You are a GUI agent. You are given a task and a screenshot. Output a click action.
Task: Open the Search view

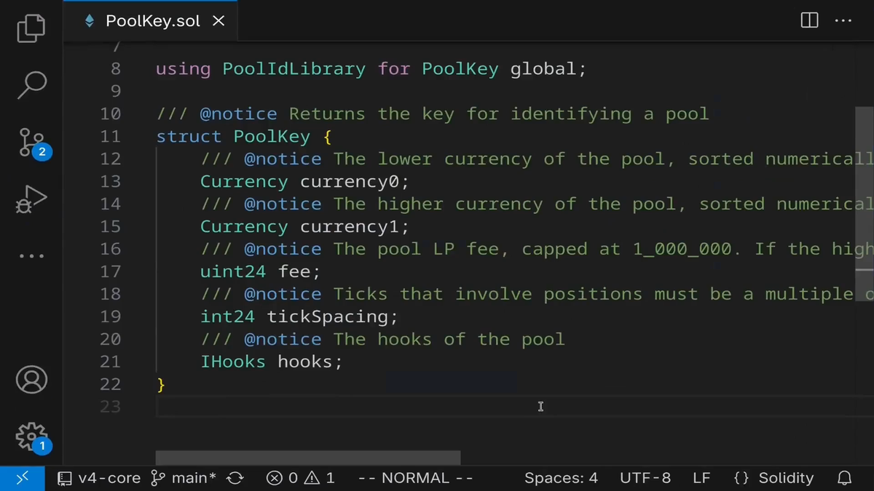coord(31,84)
